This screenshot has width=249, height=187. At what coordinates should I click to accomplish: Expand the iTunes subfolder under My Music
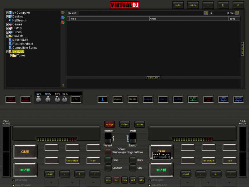[x=11, y=56]
